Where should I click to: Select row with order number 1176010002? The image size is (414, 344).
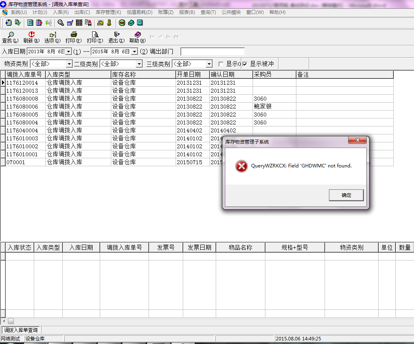[x=199, y=146]
